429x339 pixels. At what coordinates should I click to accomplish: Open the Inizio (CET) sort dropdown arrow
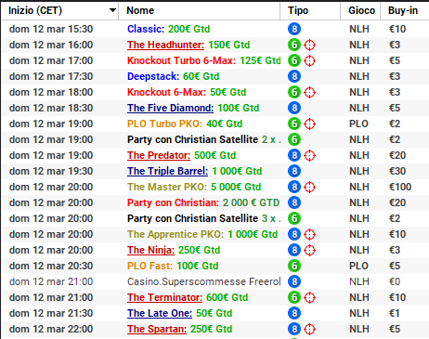click(112, 10)
